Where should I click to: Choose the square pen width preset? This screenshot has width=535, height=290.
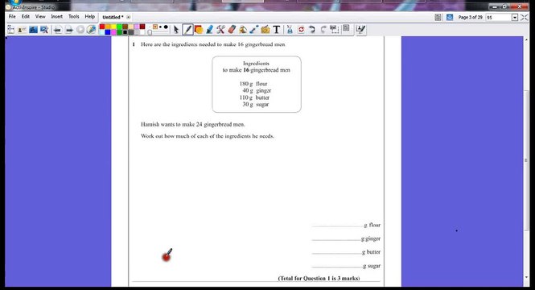coord(155,27)
